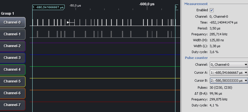
Task: Click the Measurement section heading
Action: pos(196,4)
